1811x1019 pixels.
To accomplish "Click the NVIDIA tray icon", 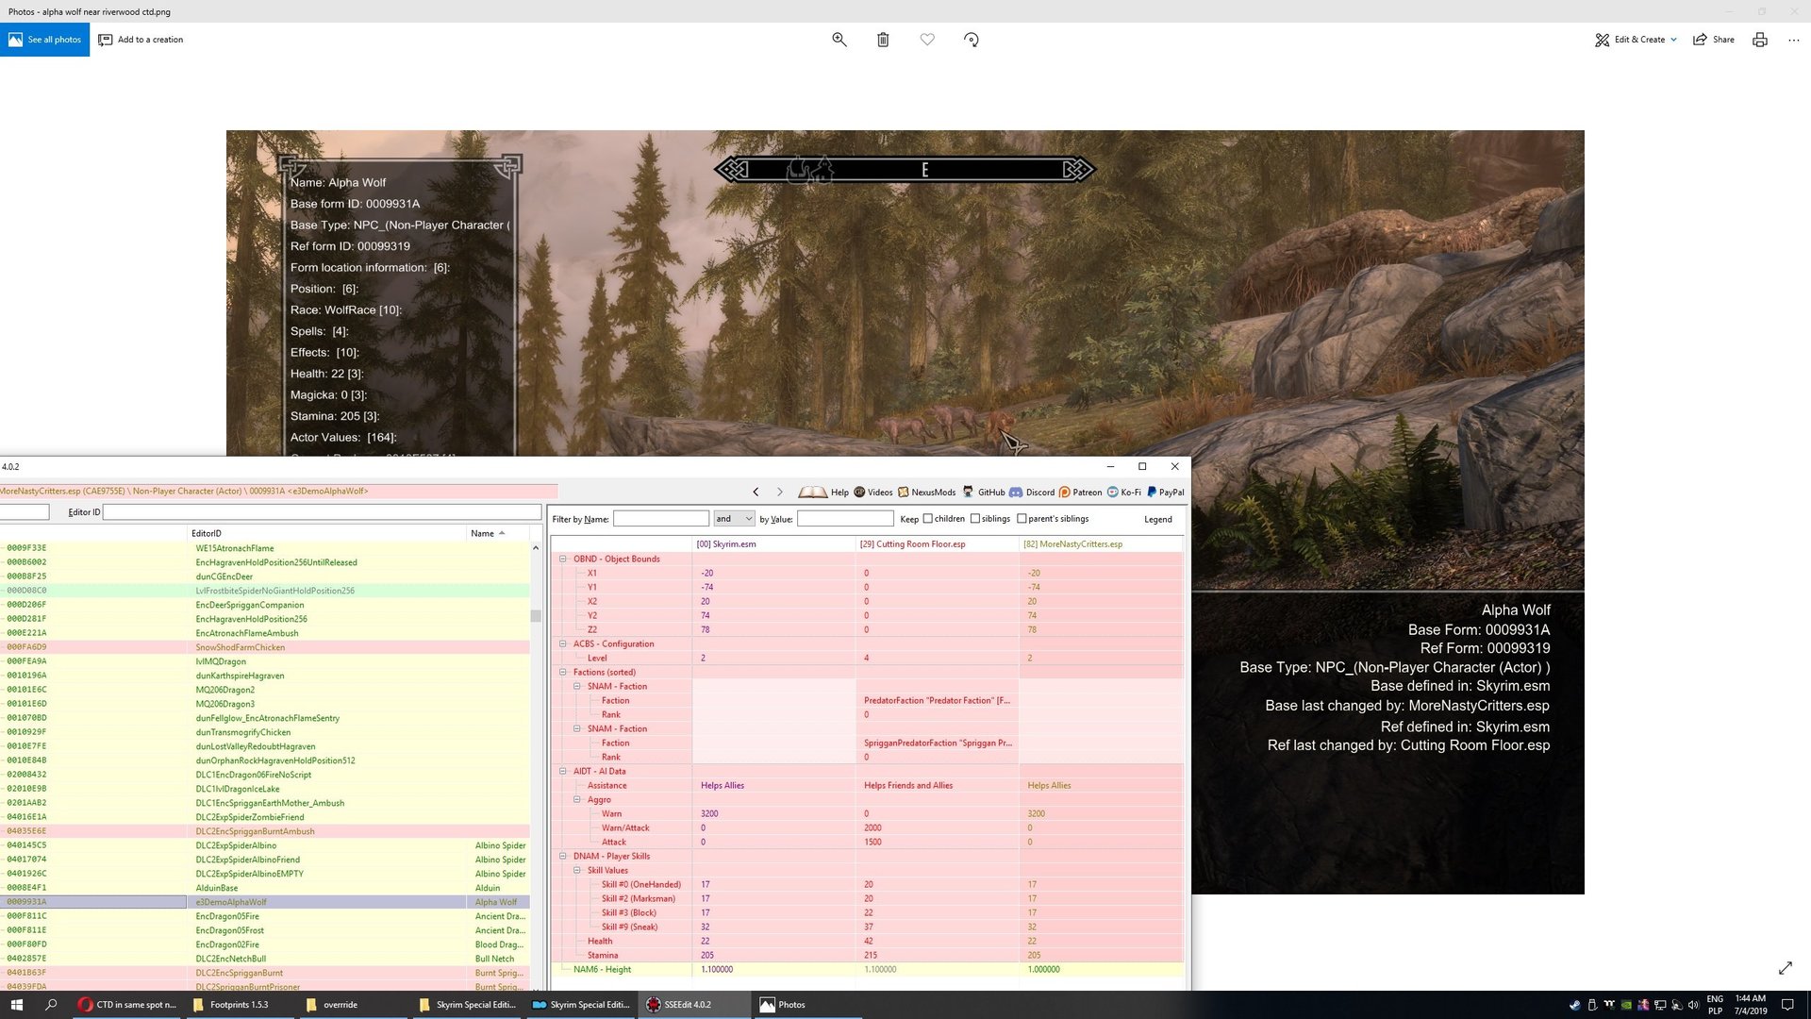I will pyautogui.click(x=1626, y=1005).
